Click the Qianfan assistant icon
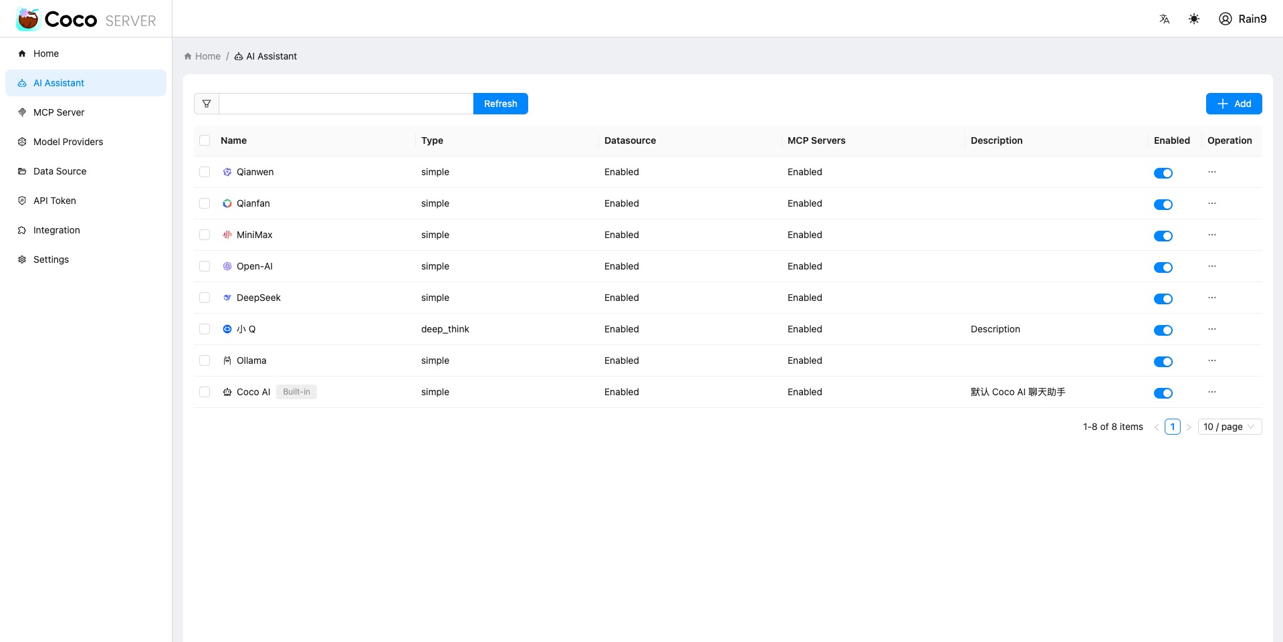The image size is (1283, 642). tap(227, 203)
